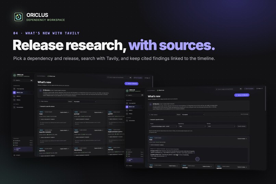This screenshot has width=276, height=184.
Task: Expand Research a specific release in back window
Action: pyautogui.click(x=47, y=106)
